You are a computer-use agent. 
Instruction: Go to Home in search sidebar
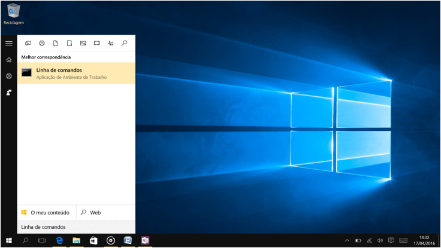pos(8,60)
